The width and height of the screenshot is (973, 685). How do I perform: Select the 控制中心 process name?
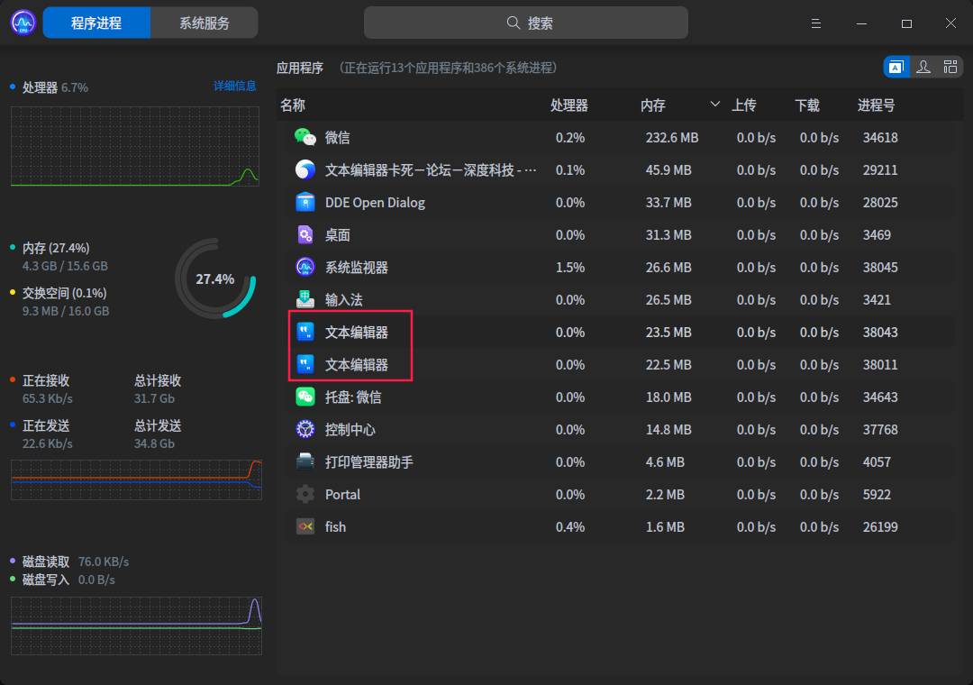point(350,429)
